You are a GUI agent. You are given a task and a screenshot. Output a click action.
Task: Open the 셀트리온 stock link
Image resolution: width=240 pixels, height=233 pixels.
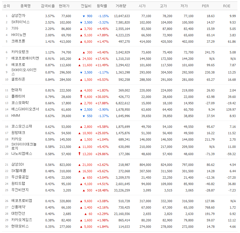pyautogui.click(x=18, y=79)
